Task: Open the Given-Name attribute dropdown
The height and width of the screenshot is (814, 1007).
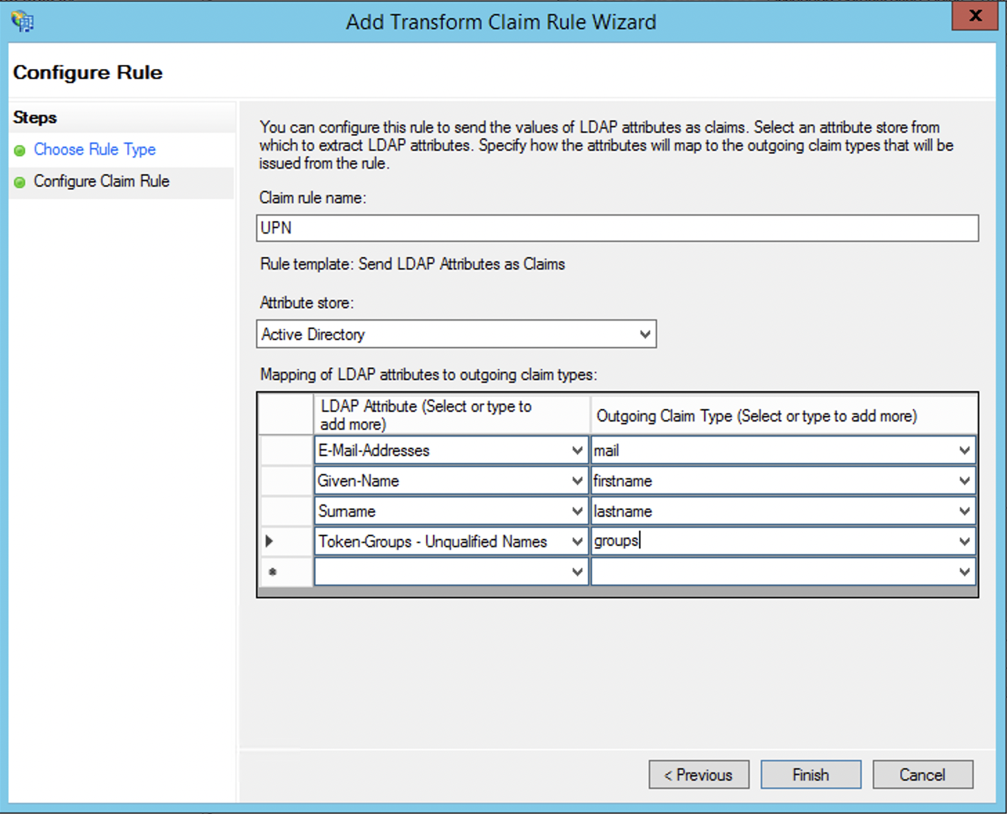Action: [x=578, y=480]
